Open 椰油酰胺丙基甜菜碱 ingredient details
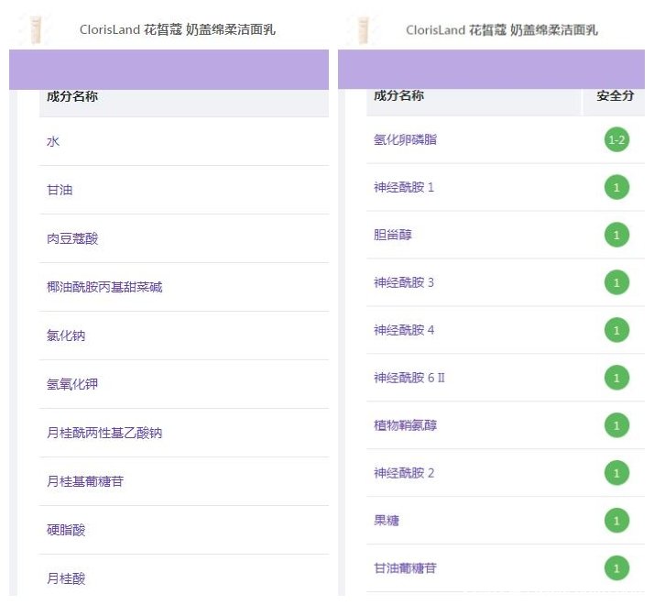The height and width of the screenshot is (605, 654). click(104, 288)
